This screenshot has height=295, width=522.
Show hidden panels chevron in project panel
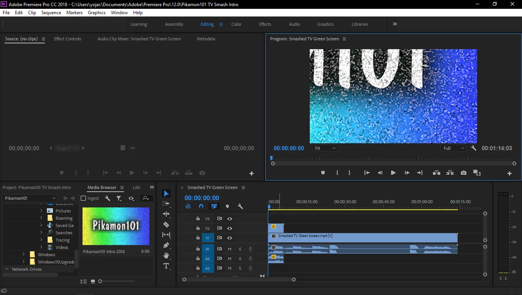coord(152,187)
